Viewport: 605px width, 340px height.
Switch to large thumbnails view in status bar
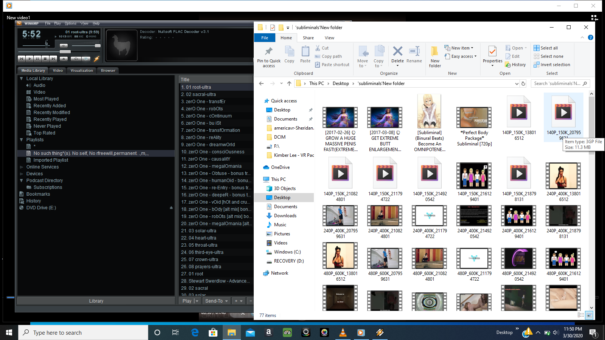(589, 315)
